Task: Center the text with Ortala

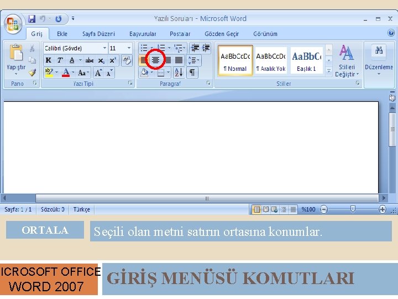Action: tap(155, 60)
